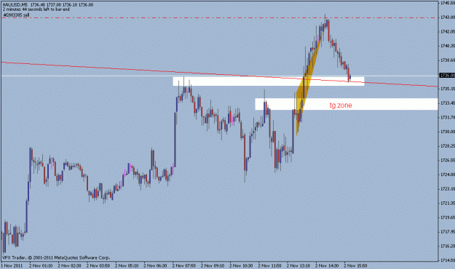Click the '2 Nov 06:30' time label
455x269 pixels.
(156, 265)
